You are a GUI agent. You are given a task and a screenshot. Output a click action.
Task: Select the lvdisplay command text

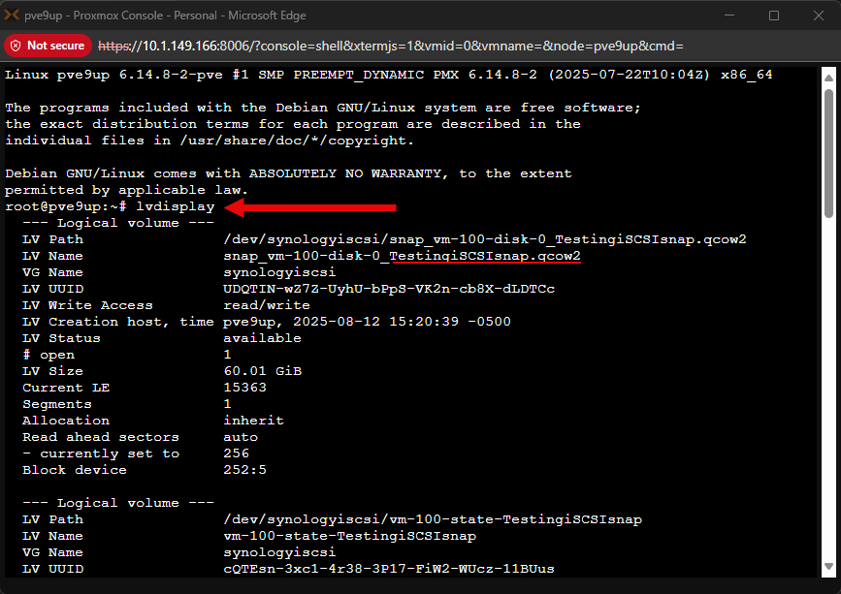(x=176, y=205)
